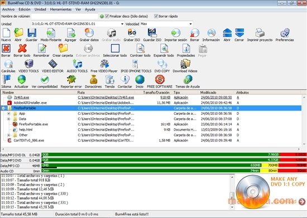307x218 pixels.
Task: Expand the Other folder node
Action: [x=8, y=135]
